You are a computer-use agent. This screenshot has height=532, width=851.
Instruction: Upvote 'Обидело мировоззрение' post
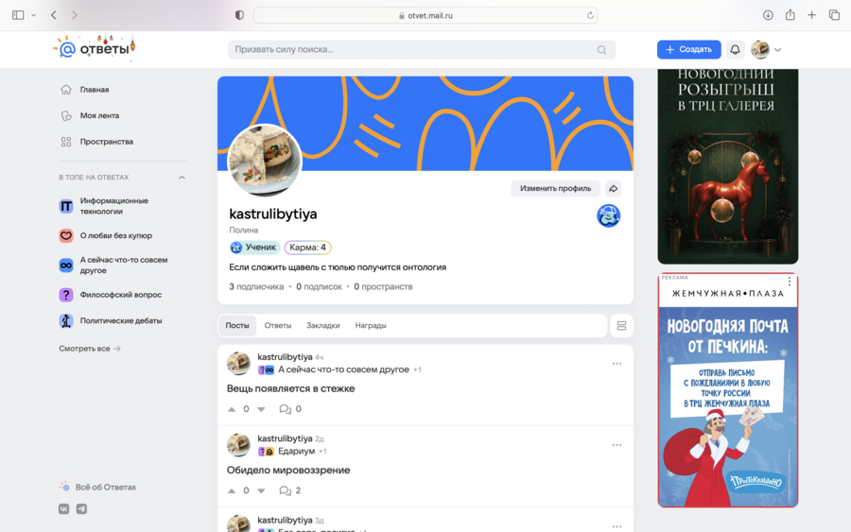[x=232, y=490]
